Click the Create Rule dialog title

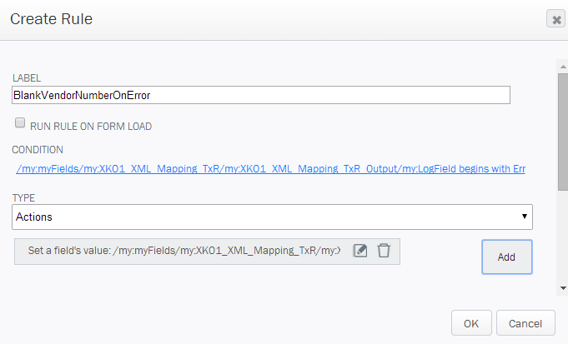click(x=52, y=19)
